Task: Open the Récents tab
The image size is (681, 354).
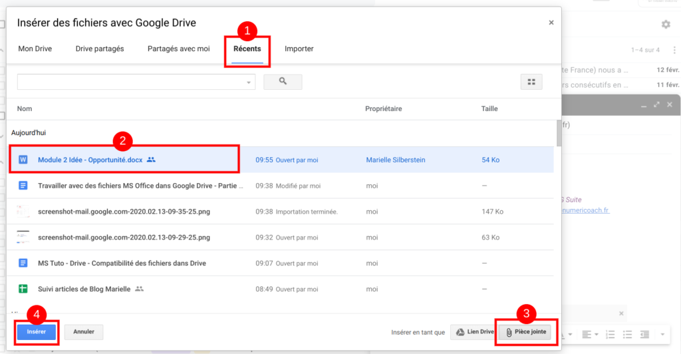Action: 247,49
